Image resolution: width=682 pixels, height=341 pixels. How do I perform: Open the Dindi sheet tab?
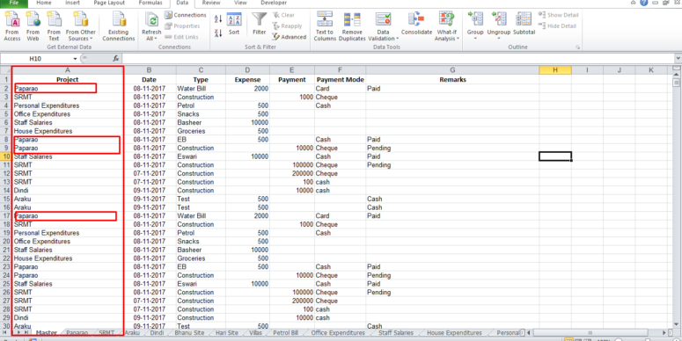coord(157,333)
